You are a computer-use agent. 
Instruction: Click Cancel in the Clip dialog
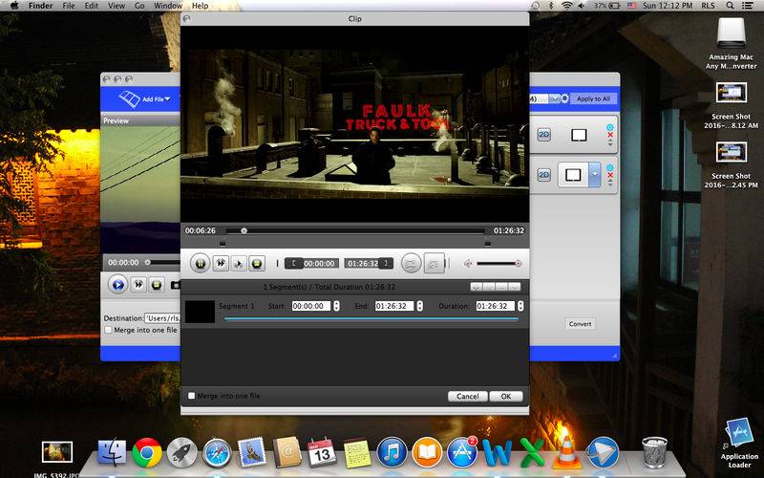[x=468, y=396]
